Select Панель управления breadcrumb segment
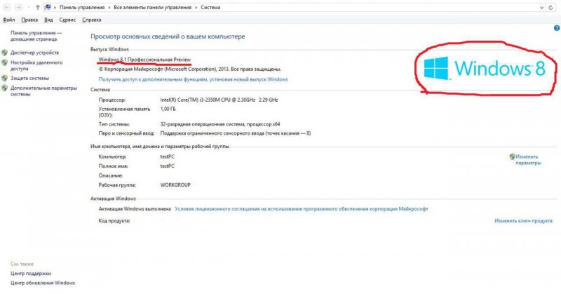The image size is (561, 294). [x=82, y=7]
